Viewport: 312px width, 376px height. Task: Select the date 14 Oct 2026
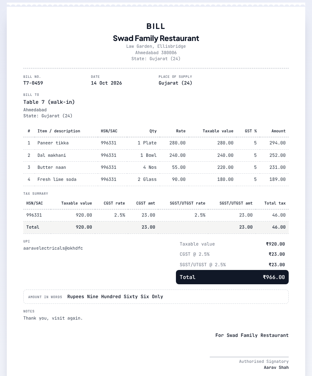[x=106, y=83]
